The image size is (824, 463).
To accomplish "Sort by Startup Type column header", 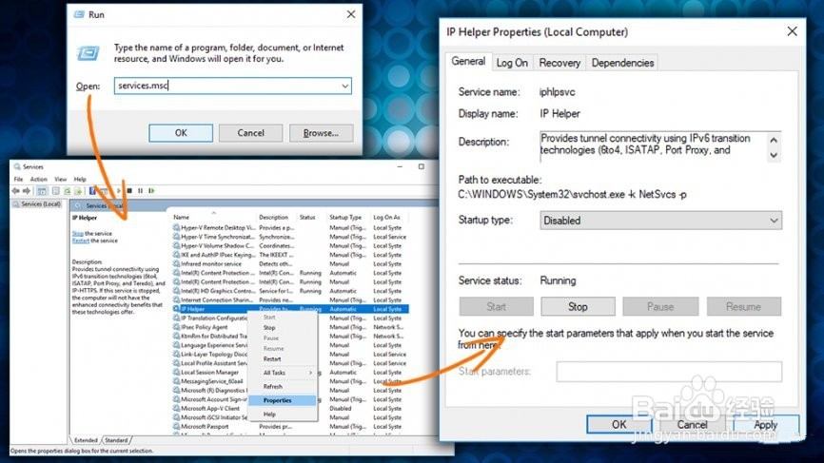I will click(x=345, y=217).
